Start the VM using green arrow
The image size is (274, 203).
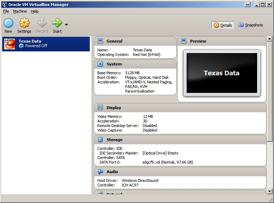click(x=57, y=23)
